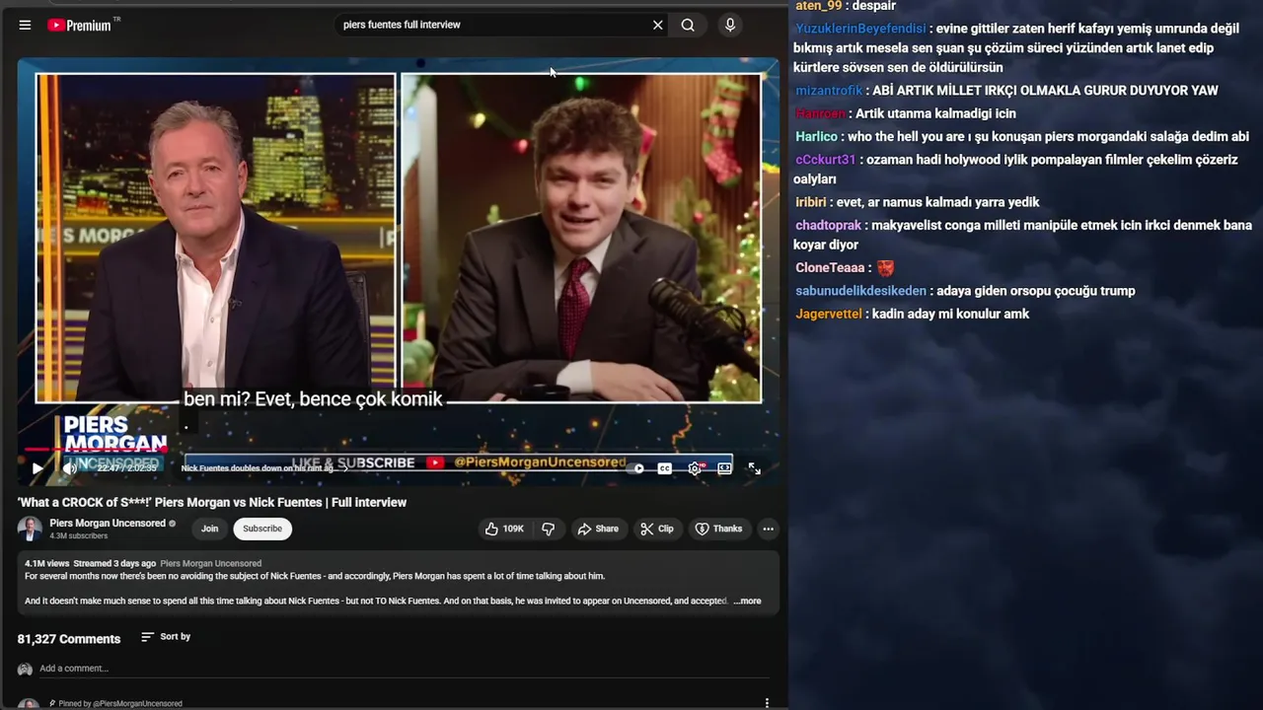The height and width of the screenshot is (710, 1263).
Task: Select chat username 'chadtoprak'
Action: 829,226
